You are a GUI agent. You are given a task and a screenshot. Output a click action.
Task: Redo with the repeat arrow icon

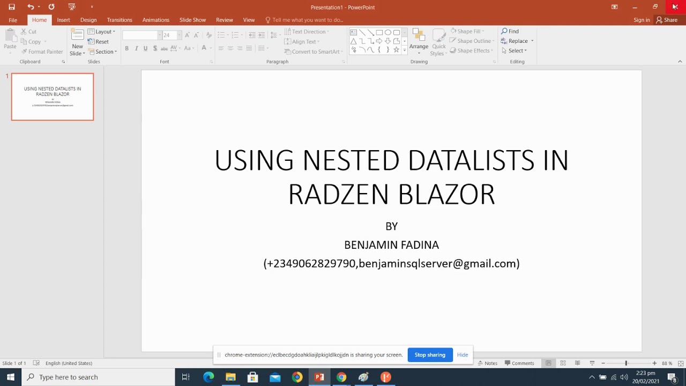[x=51, y=7]
